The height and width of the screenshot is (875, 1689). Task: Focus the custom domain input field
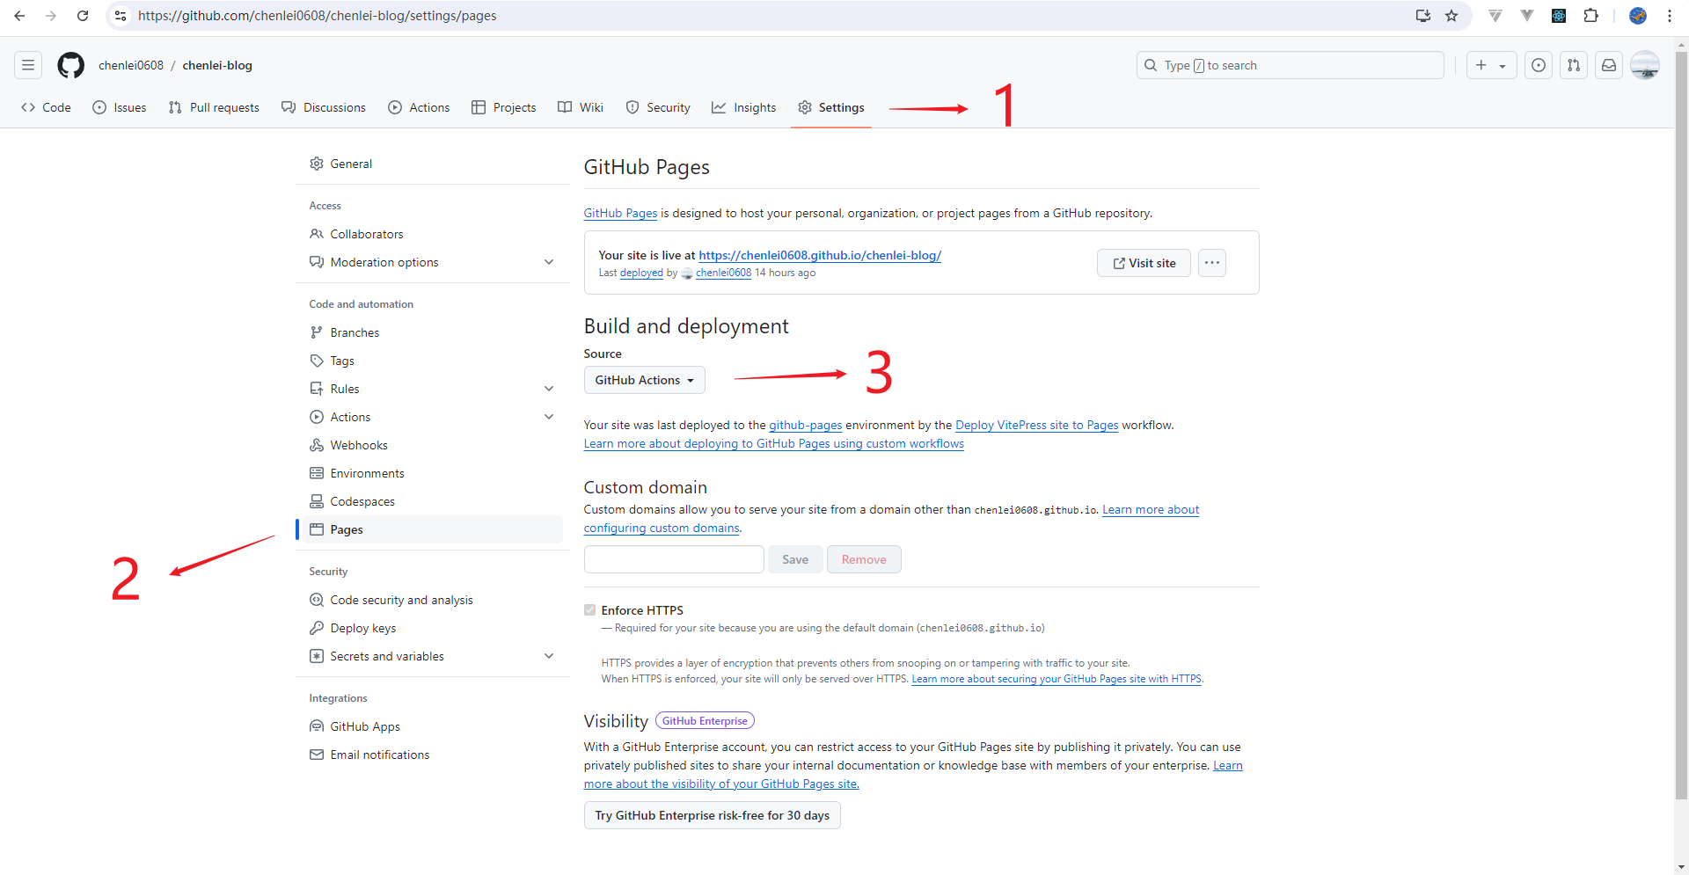coord(674,559)
